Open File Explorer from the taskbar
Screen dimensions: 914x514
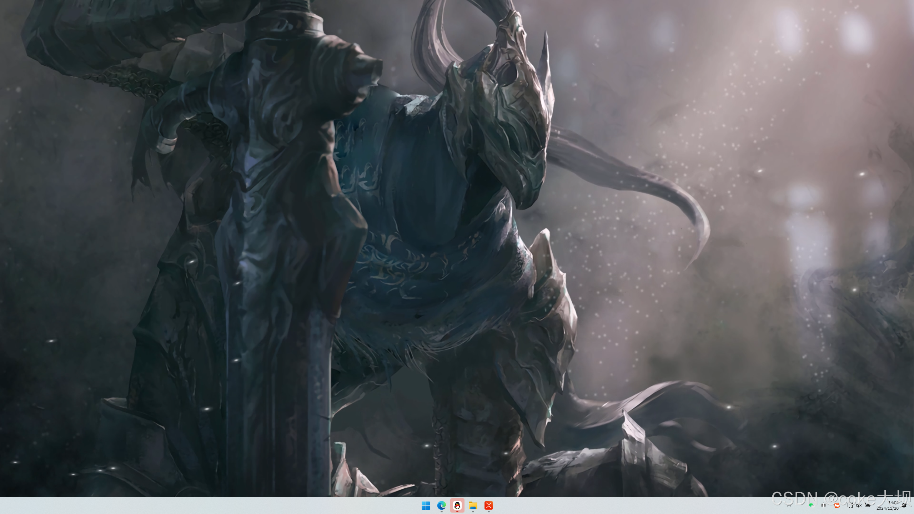click(x=473, y=505)
